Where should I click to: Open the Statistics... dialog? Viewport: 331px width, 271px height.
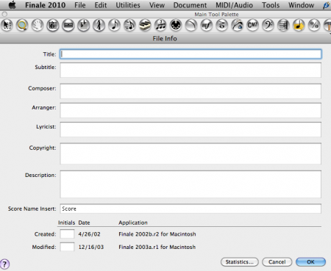(240, 262)
